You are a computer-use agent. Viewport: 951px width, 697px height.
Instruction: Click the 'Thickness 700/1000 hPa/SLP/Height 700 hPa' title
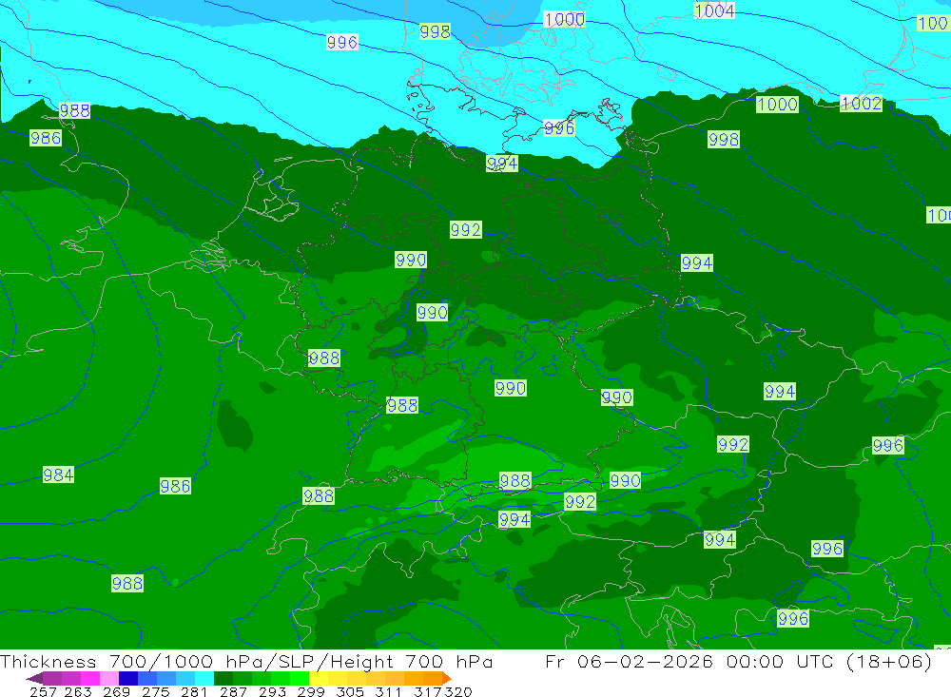246,661
